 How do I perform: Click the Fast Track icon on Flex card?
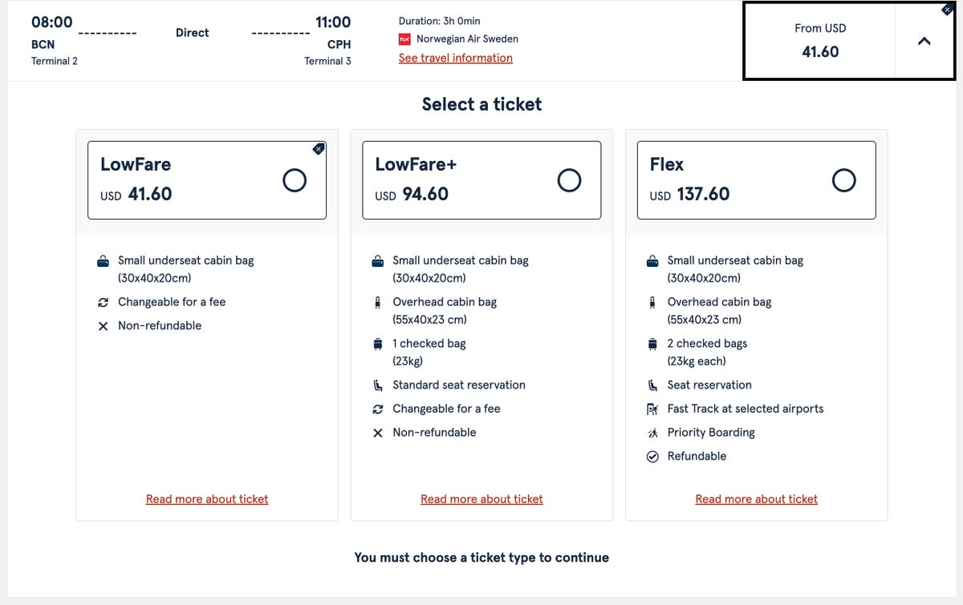(652, 409)
